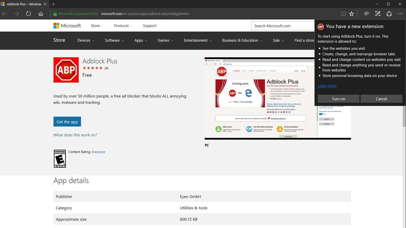Click the Adblock Plus ABP app icon
Screen dimensions: 406x228
coord(66,70)
